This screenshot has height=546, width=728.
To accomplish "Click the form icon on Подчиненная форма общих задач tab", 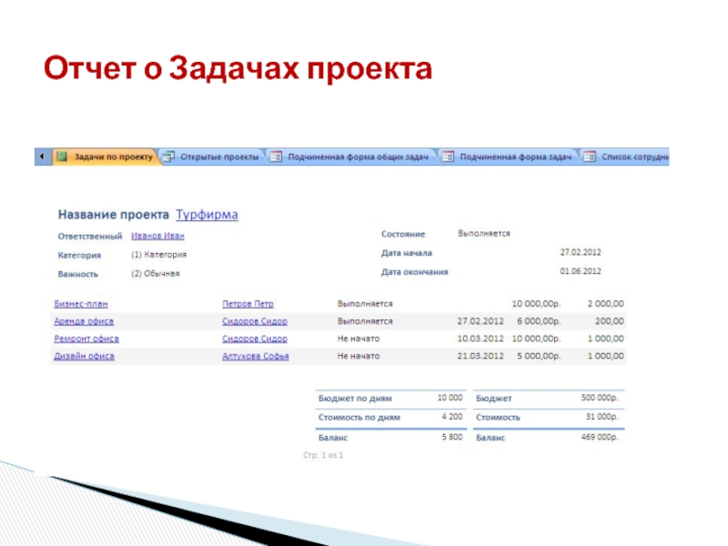I will click(277, 157).
